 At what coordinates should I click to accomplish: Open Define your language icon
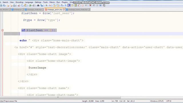pos(72,5)
